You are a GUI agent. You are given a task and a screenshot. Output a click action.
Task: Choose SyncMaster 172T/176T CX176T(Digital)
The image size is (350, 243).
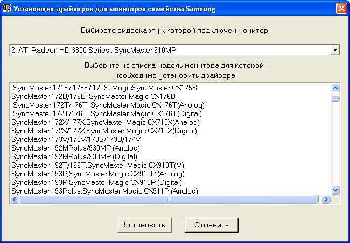107,113
